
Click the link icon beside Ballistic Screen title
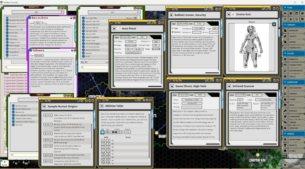pyautogui.click(x=171, y=15)
